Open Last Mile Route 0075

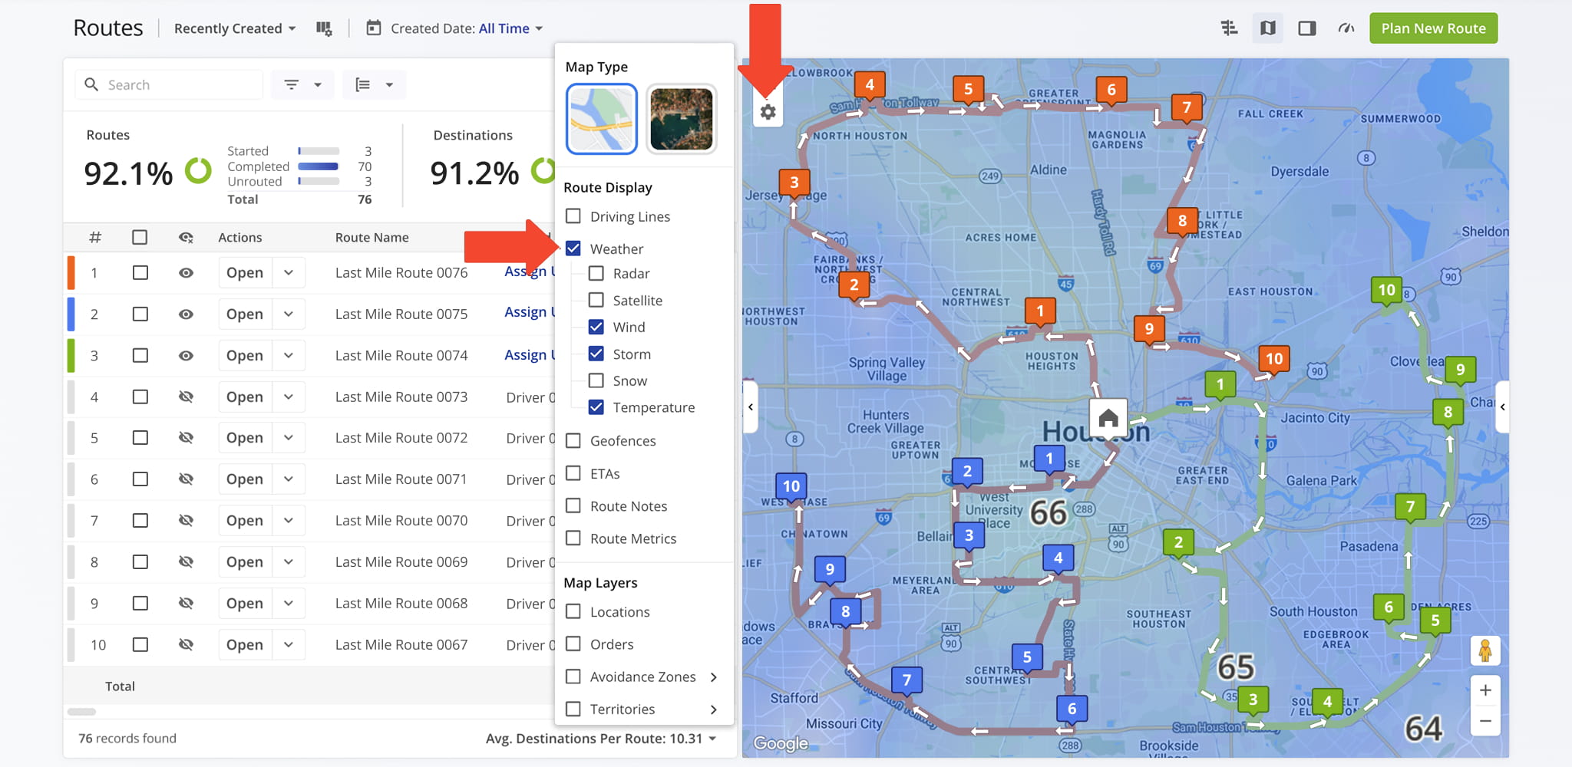[245, 314]
